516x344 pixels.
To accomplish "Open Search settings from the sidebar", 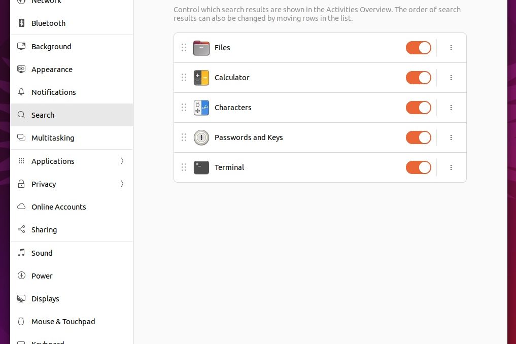I will point(43,115).
